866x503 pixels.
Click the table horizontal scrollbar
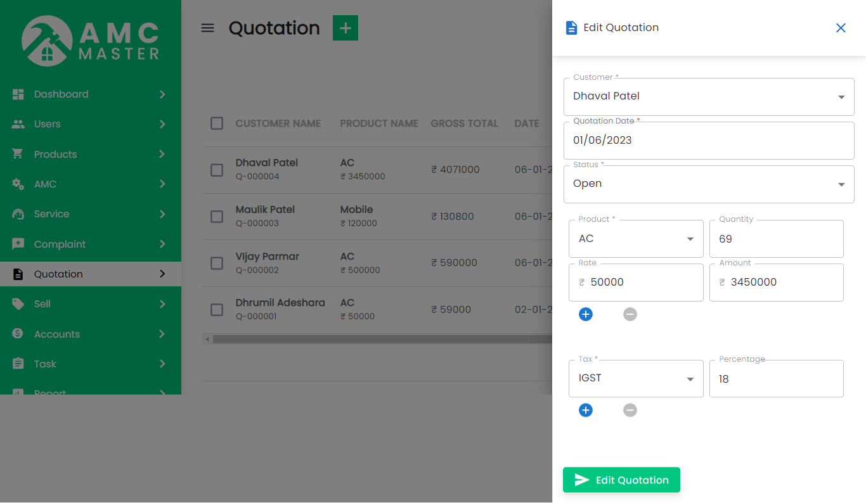380,340
